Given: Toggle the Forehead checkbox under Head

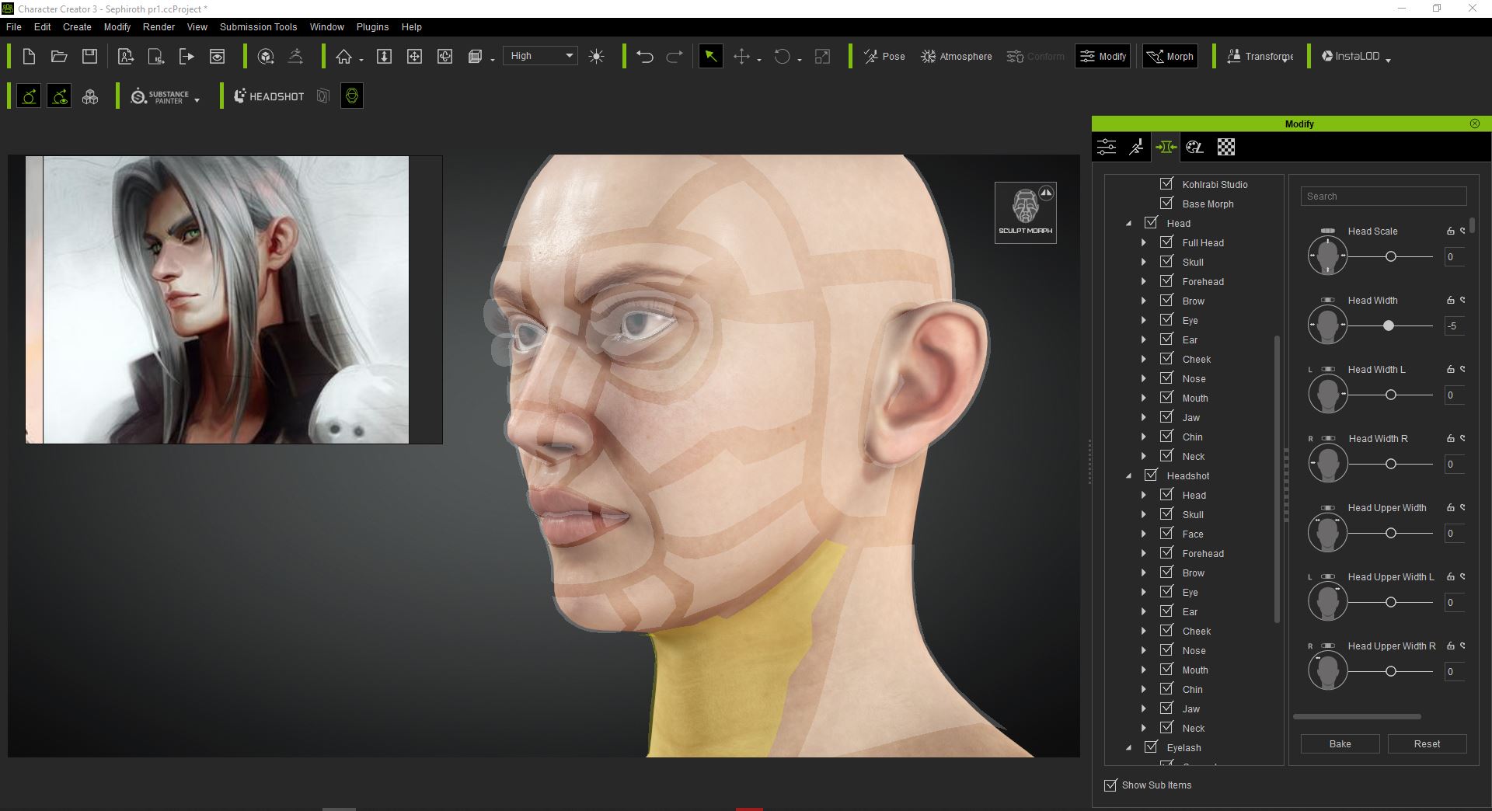Looking at the screenshot, I should tap(1166, 280).
